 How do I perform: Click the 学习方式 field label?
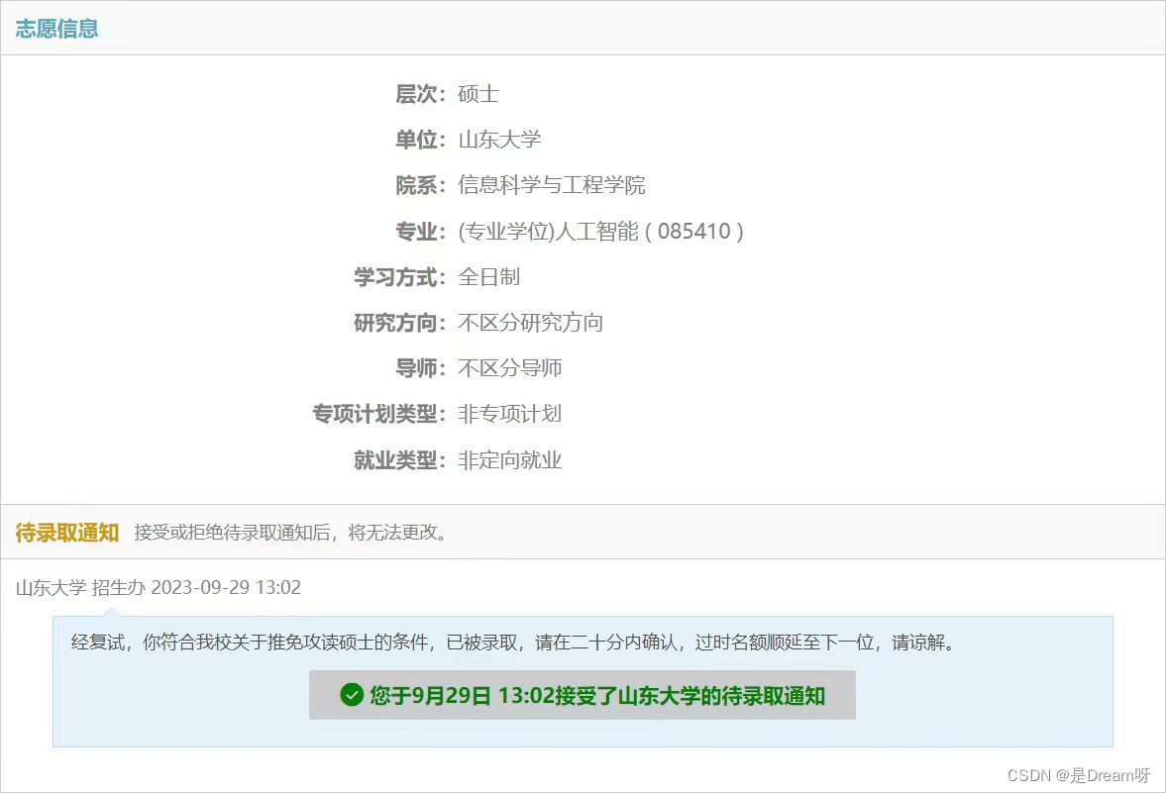click(399, 277)
